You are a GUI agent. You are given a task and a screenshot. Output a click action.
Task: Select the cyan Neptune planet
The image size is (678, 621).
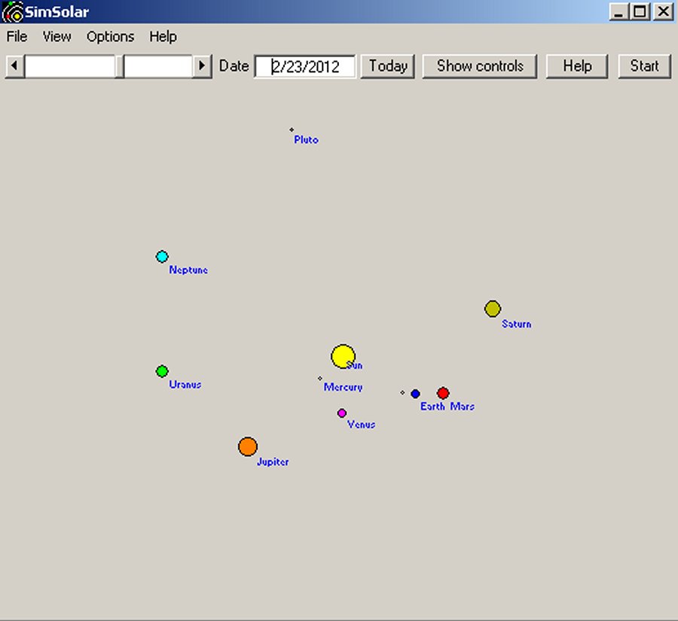click(162, 257)
